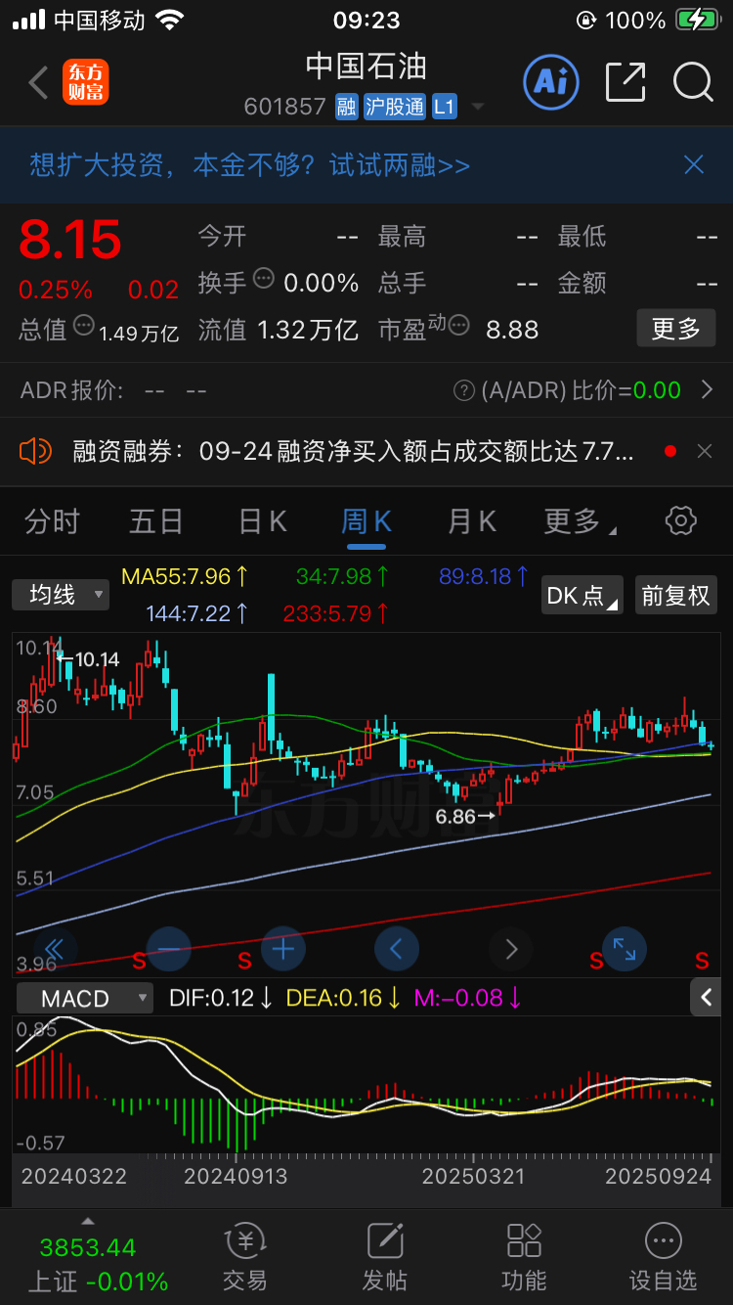Expand the ADR 报价 row chevron
Screen dimensions: 733x1305
[708, 390]
